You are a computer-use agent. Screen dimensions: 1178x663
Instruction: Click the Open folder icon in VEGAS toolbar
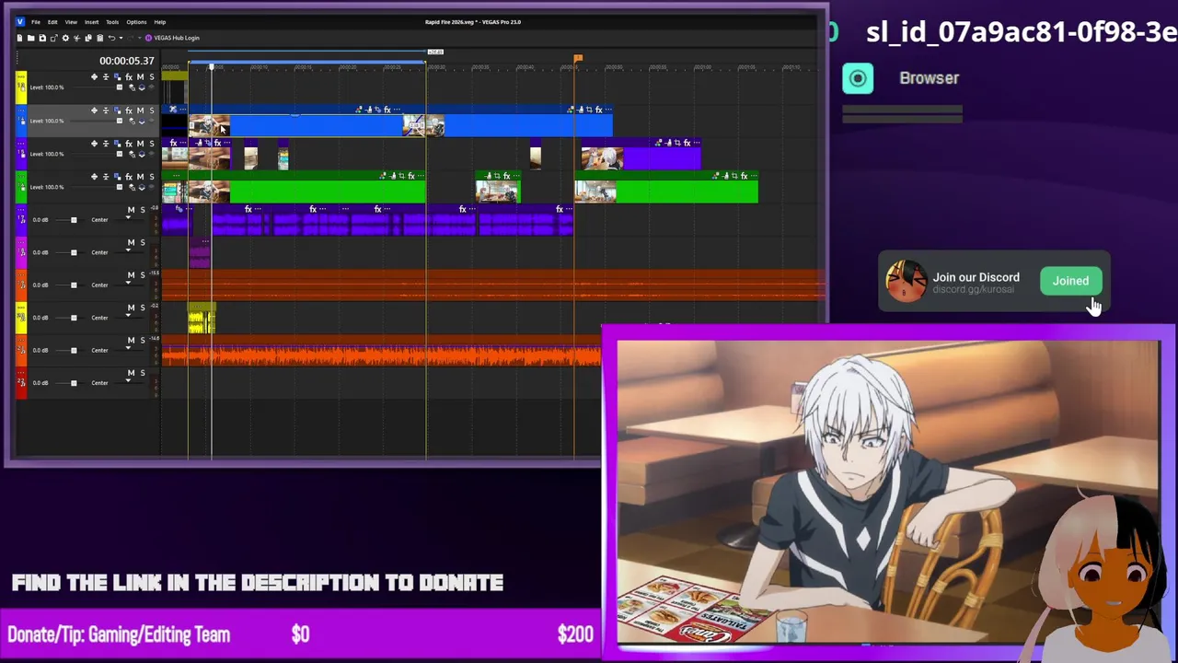(31, 38)
